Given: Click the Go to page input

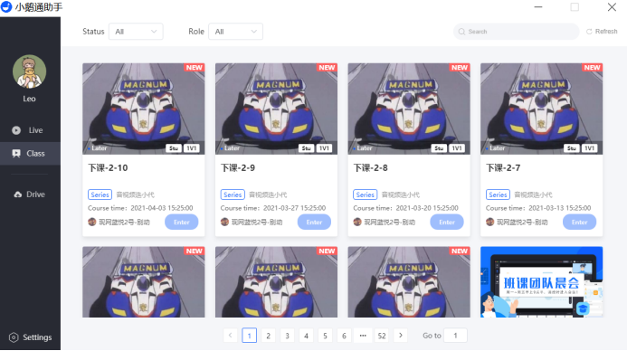Looking at the screenshot, I should pyautogui.click(x=455, y=336).
